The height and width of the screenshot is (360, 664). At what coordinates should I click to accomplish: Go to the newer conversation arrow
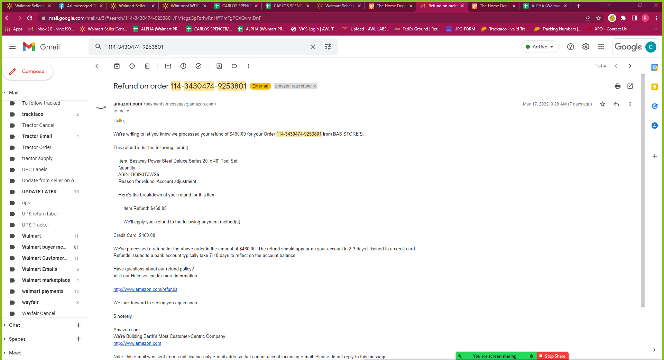(616, 66)
